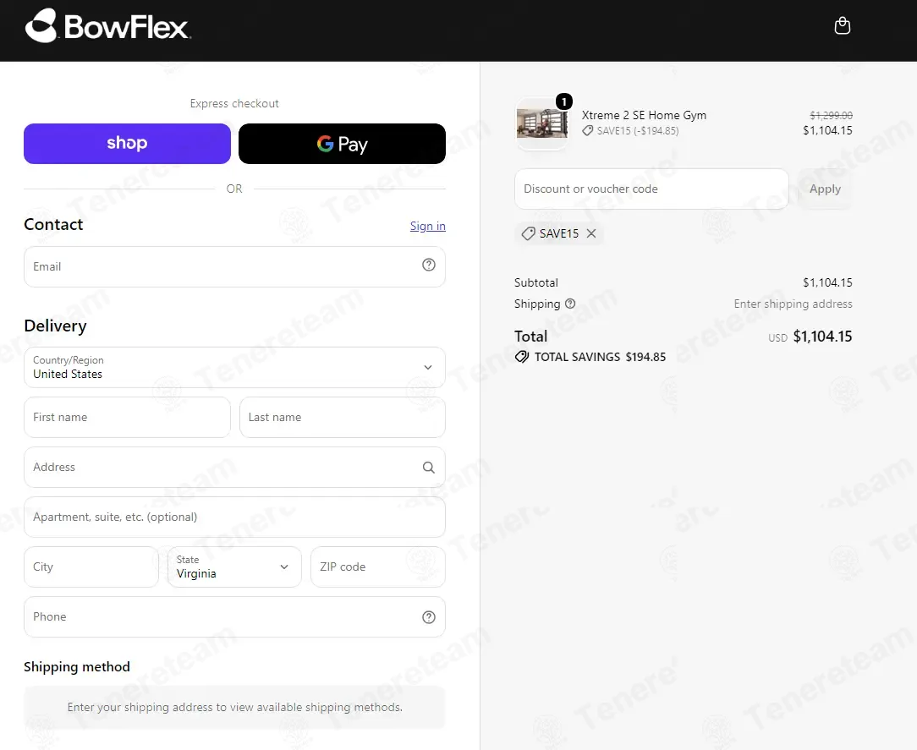The width and height of the screenshot is (917, 750).
Task: Focus the ZIP code field
Action: [378, 567]
